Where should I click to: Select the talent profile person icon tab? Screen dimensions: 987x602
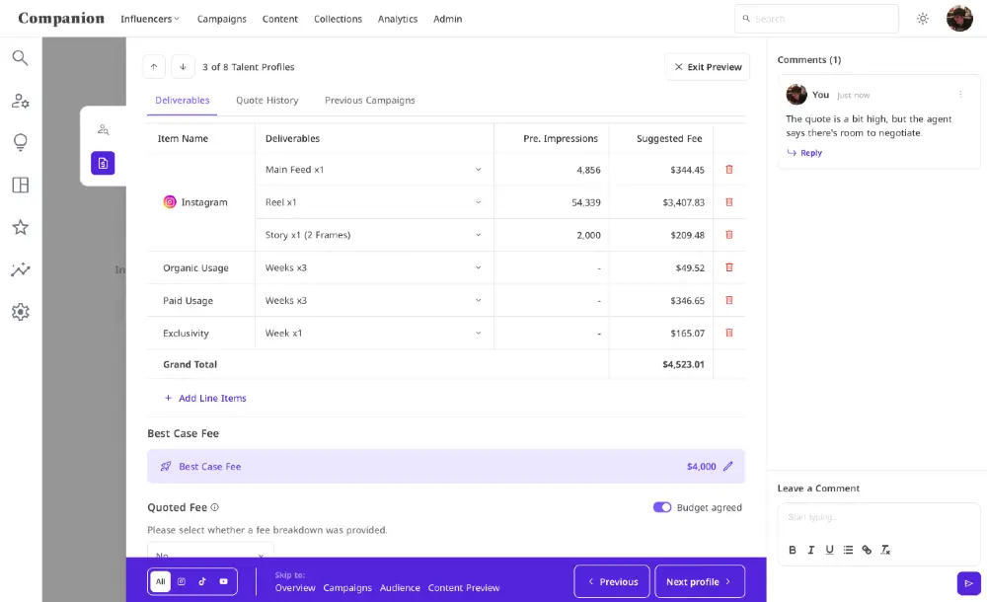[x=104, y=129]
